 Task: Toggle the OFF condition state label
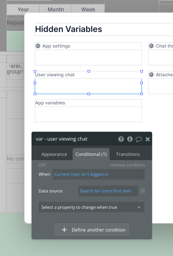tap(43, 165)
